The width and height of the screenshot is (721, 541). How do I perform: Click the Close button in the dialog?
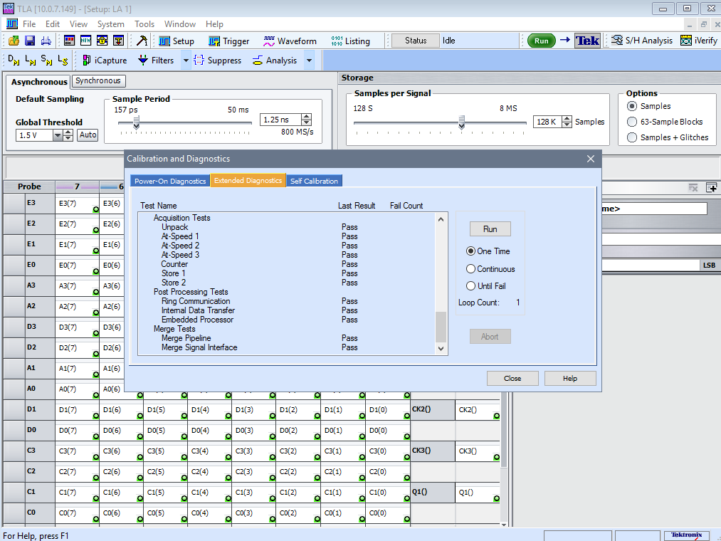(512, 379)
